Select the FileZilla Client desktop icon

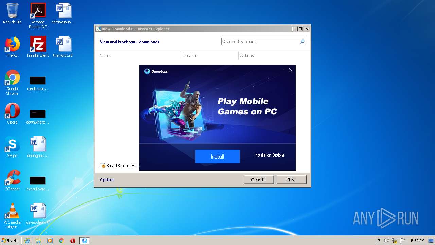point(38,47)
